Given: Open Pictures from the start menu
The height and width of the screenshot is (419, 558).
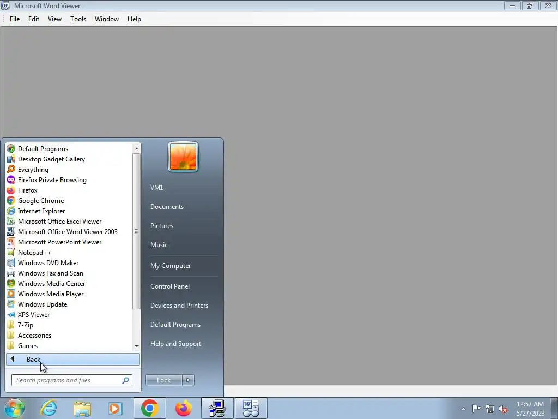Looking at the screenshot, I should [161, 226].
